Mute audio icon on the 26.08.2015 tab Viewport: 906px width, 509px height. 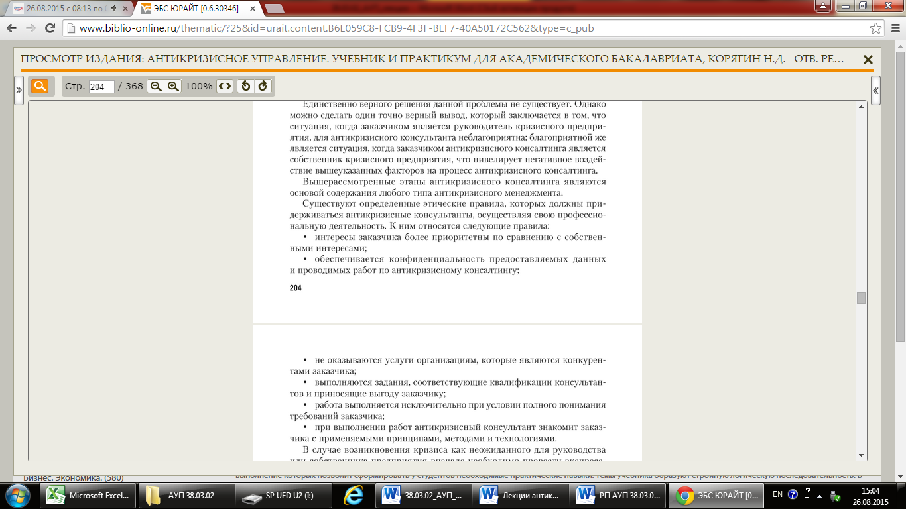pos(115,9)
